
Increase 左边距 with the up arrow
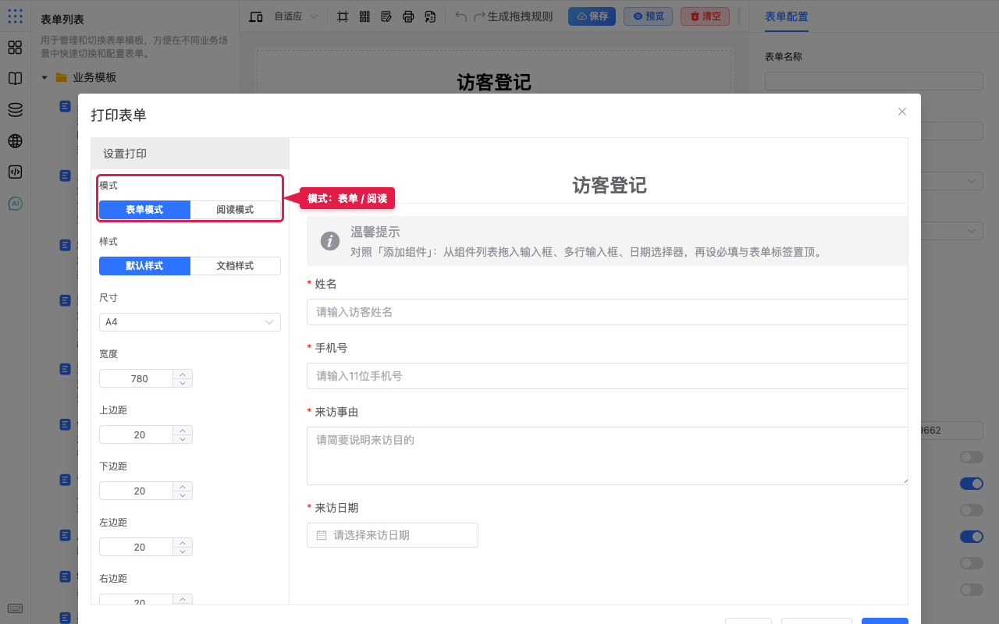(183, 542)
